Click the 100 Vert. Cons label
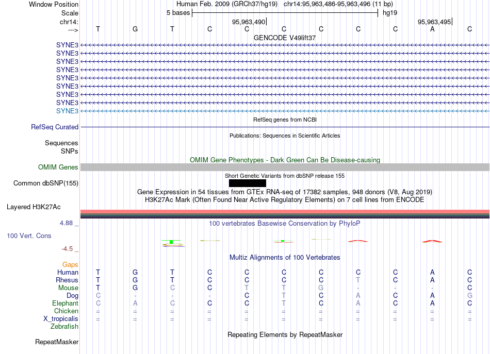The width and height of the screenshot is (490, 354). 29,235
